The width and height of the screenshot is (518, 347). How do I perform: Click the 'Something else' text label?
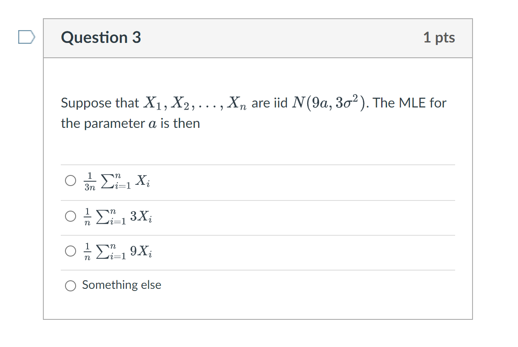(x=122, y=285)
